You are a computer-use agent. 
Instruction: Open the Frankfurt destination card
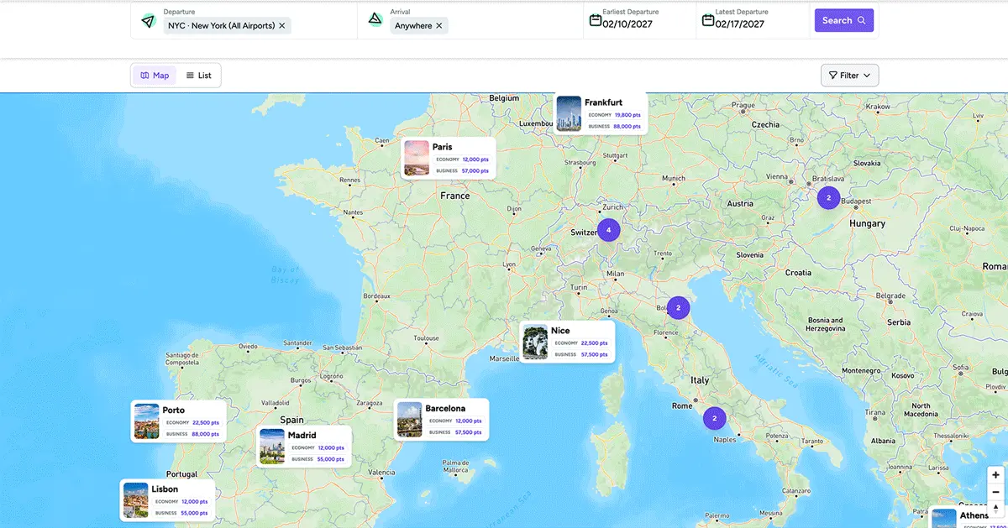pyautogui.click(x=601, y=113)
